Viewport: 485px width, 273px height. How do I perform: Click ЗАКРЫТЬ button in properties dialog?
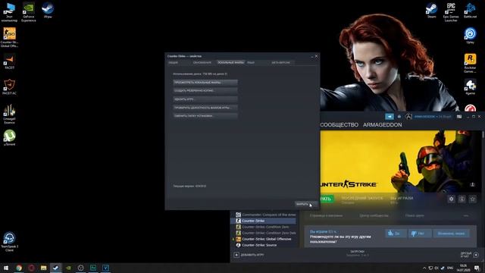click(x=306, y=204)
